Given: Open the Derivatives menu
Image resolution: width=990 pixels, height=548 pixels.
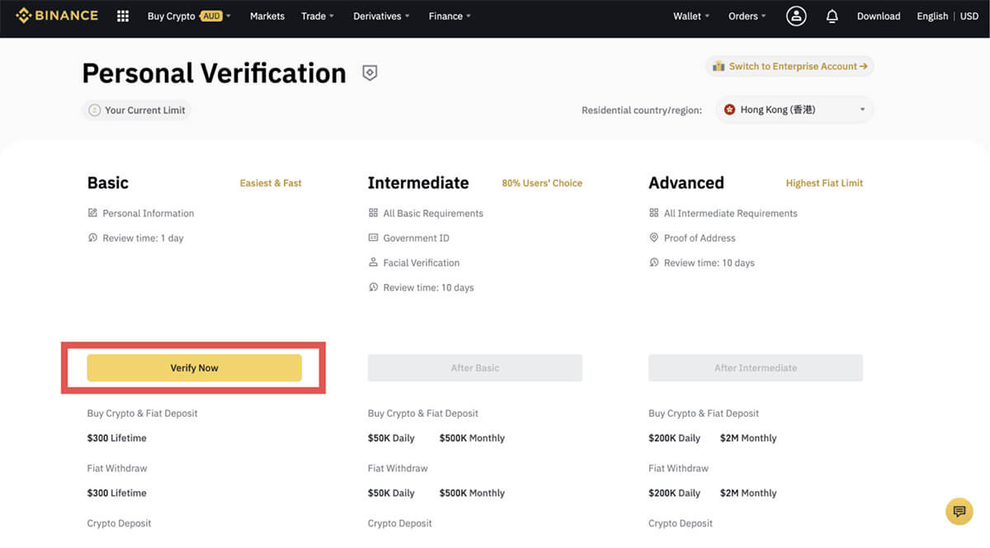Looking at the screenshot, I should (x=381, y=16).
